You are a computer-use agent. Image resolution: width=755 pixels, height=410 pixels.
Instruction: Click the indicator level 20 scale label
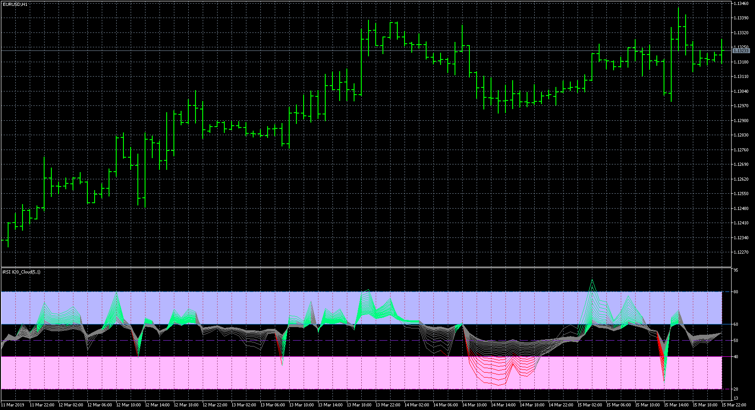[x=736, y=389]
